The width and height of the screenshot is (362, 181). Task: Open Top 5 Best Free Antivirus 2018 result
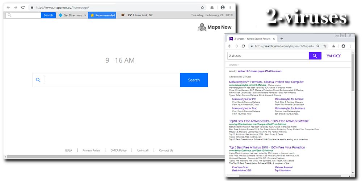point(267,148)
